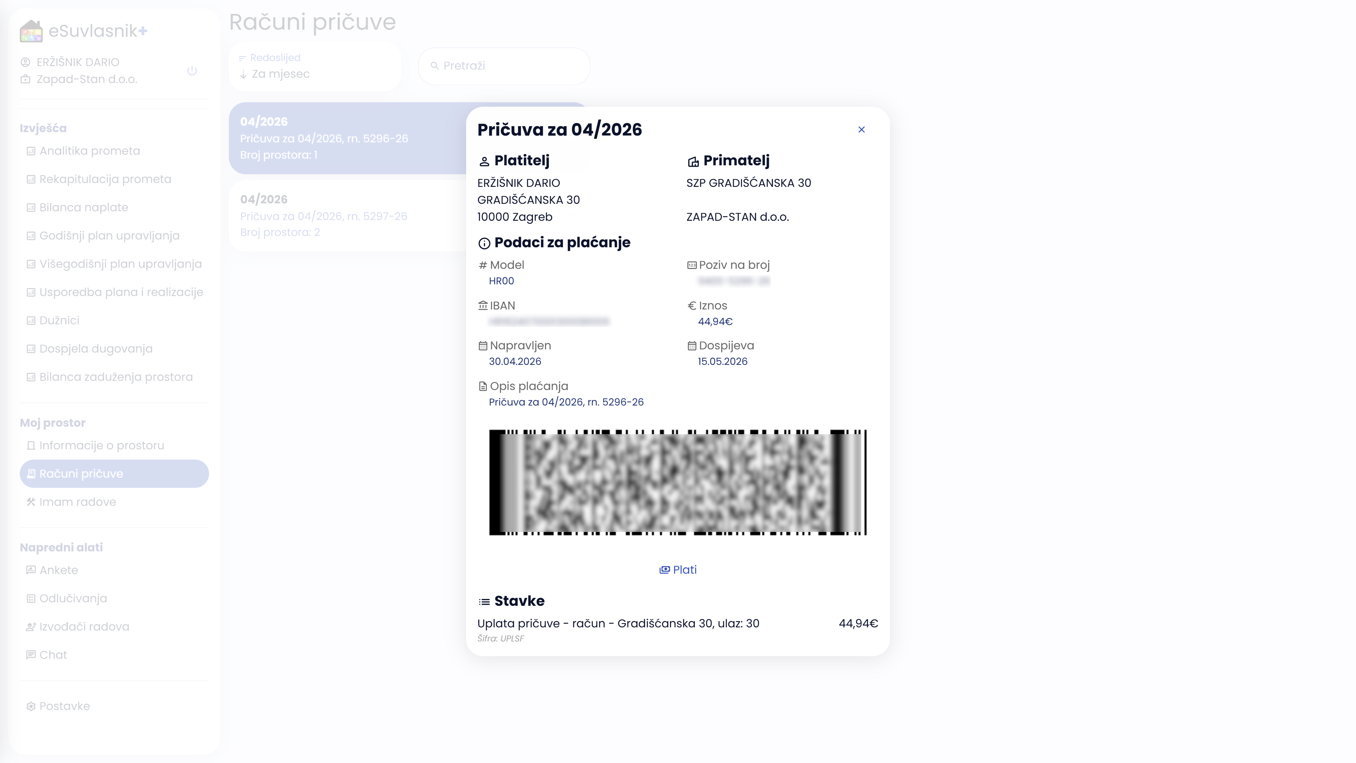This screenshot has height=763, width=1356.
Task: Click the Podaci za plaćanje info icon
Action: [x=484, y=243]
